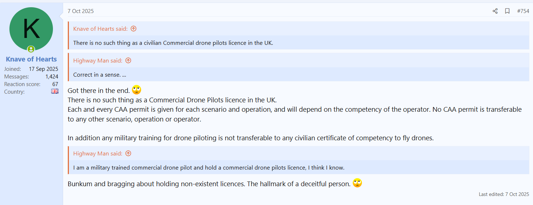Viewport: 533px width, 205px height.
Task: Click the first 'Highway Man said:' quote header
Action: pyautogui.click(x=98, y=61)
